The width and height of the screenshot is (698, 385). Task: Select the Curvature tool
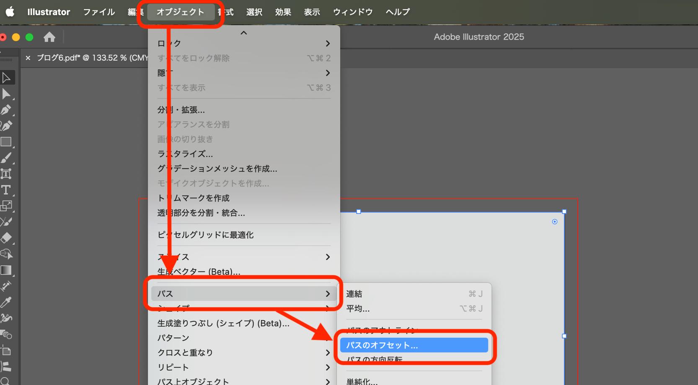point(6,126)
